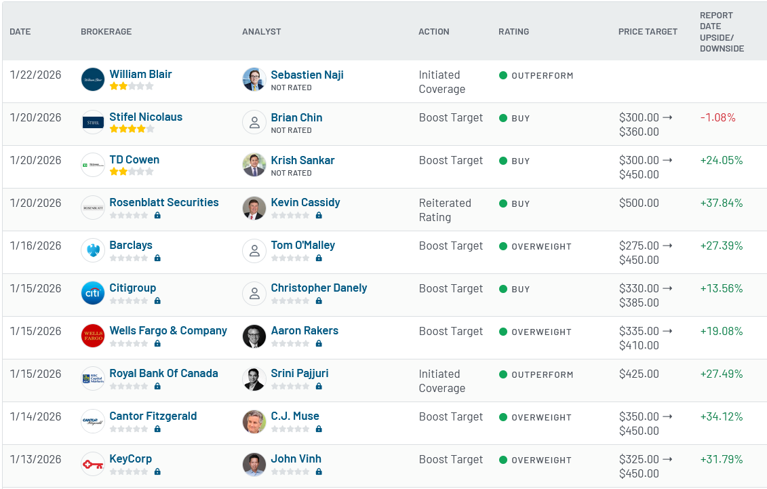Image resolution: width=767 pixels, height=489 pixels.
Task: Click the lock icon under Barclays
Action: pyautogui.click(x=157, y=258)
